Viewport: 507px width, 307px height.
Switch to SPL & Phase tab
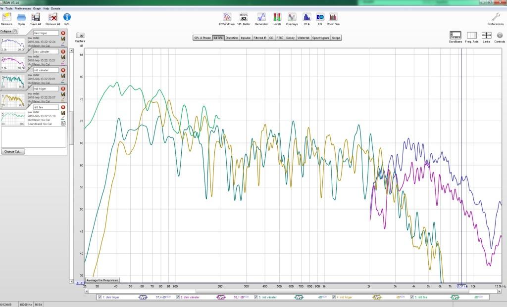pyautogui.click(x=203, y=38)
